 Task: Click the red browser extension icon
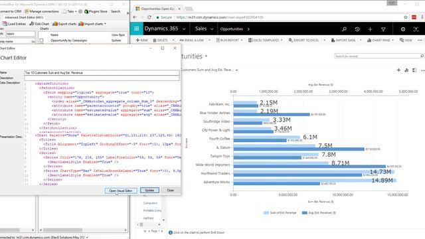(414, 17)
